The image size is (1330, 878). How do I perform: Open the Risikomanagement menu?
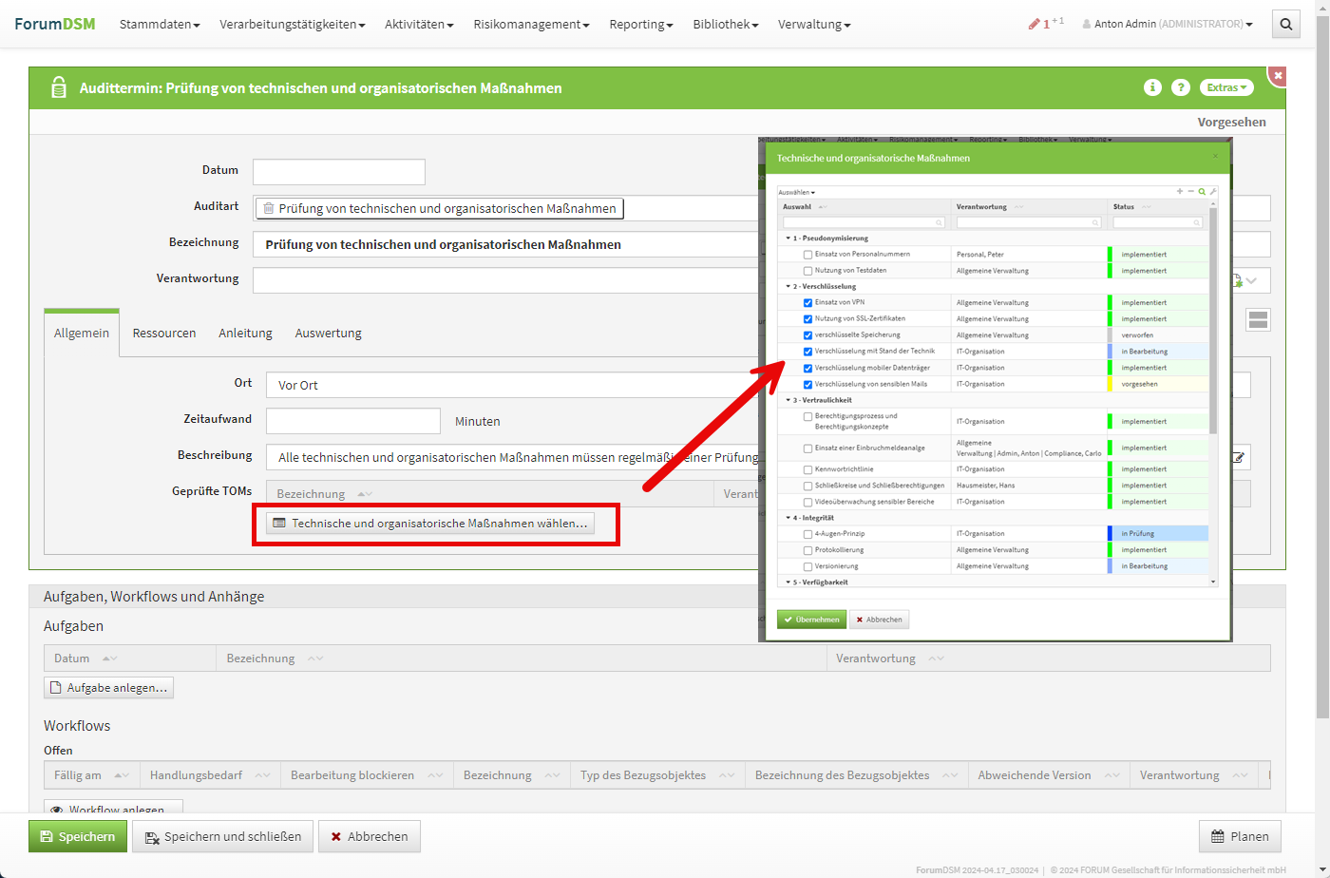531,24
